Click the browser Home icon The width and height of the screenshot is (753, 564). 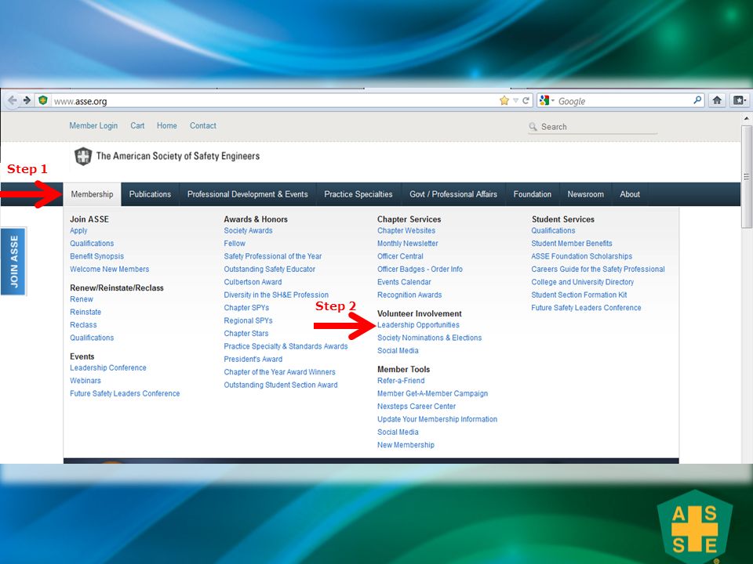point(717,100)
